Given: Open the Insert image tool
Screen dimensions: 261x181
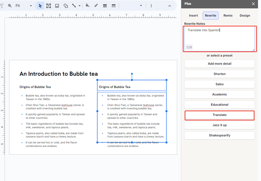Looking at the screenshot, I should click(x=57, y=5).
